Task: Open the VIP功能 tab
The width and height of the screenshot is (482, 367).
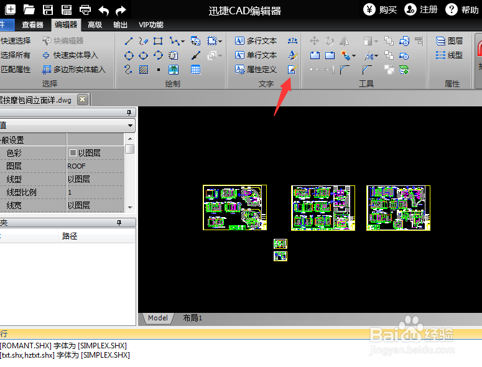Action: pos(151,25)
